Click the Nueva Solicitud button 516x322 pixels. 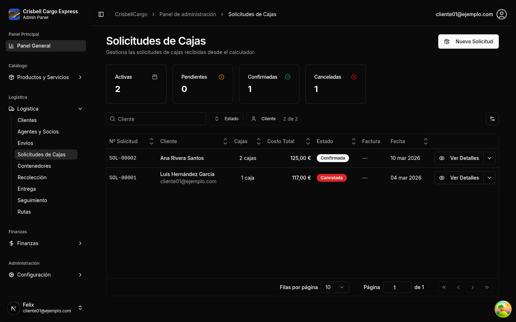(x=468, y=42)
